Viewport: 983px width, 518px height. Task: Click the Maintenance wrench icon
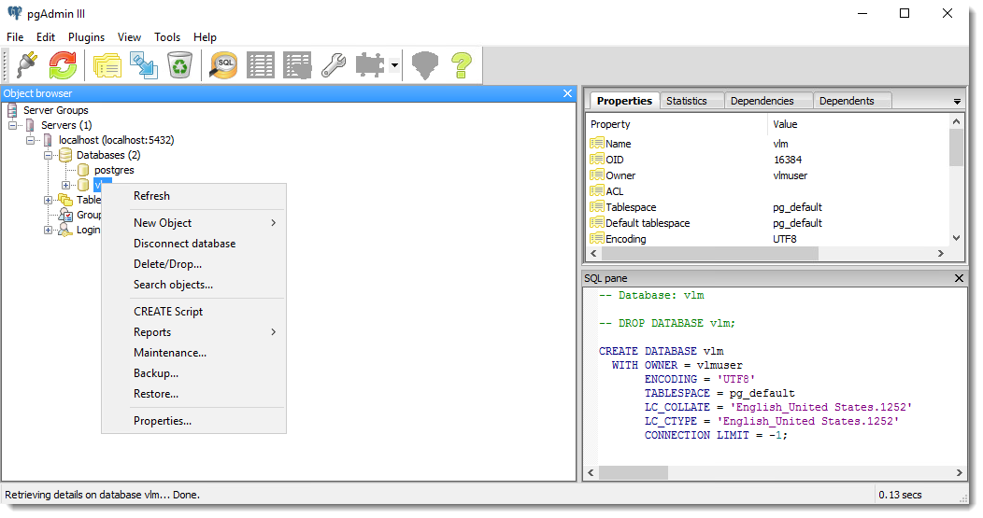point(334,64)
